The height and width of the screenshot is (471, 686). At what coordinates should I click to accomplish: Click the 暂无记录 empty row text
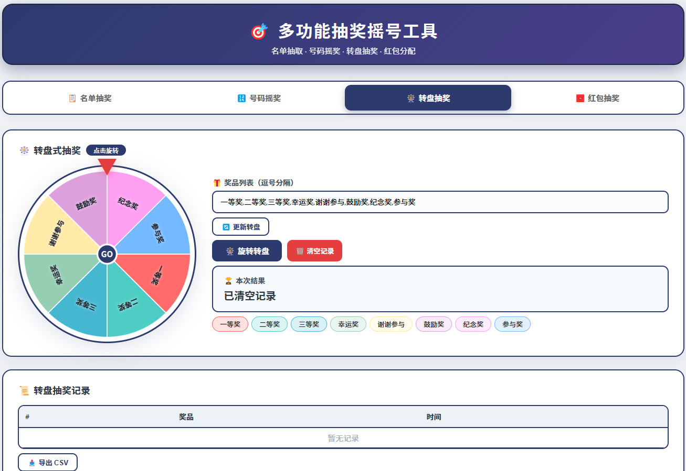(343, 438)
